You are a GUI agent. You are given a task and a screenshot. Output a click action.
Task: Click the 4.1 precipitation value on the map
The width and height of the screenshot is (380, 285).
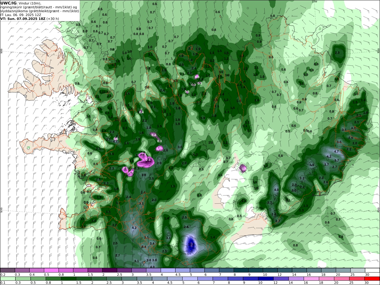(115, 141)
